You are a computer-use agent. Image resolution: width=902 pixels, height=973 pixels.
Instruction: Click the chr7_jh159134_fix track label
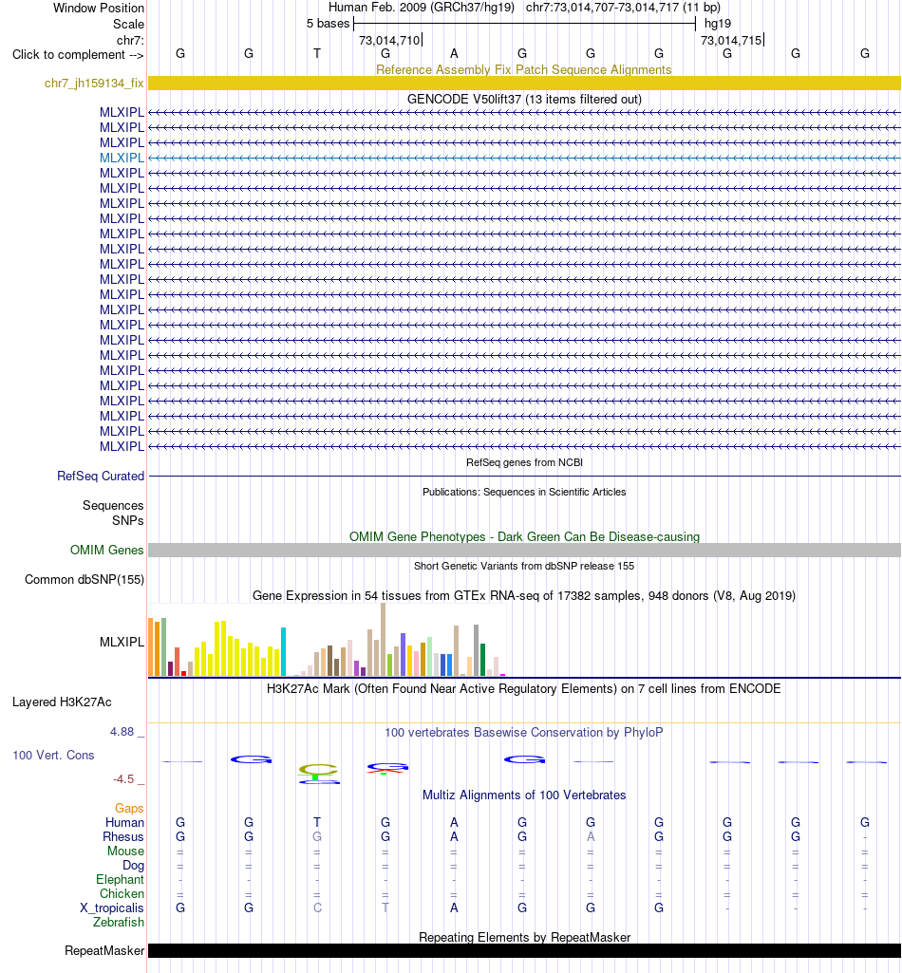tap(94, 84)
